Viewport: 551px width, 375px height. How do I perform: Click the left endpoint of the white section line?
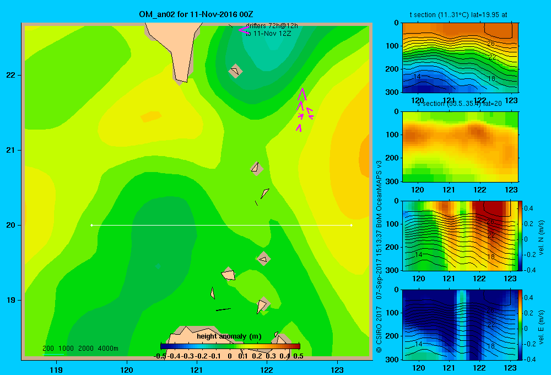[91, 225]
